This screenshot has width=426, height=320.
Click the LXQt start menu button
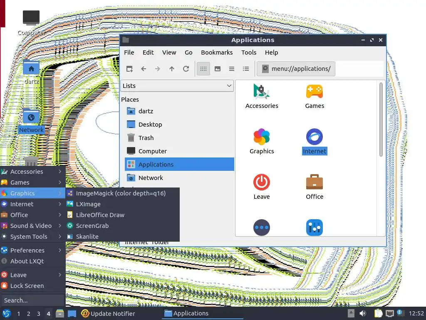[6, 313]
